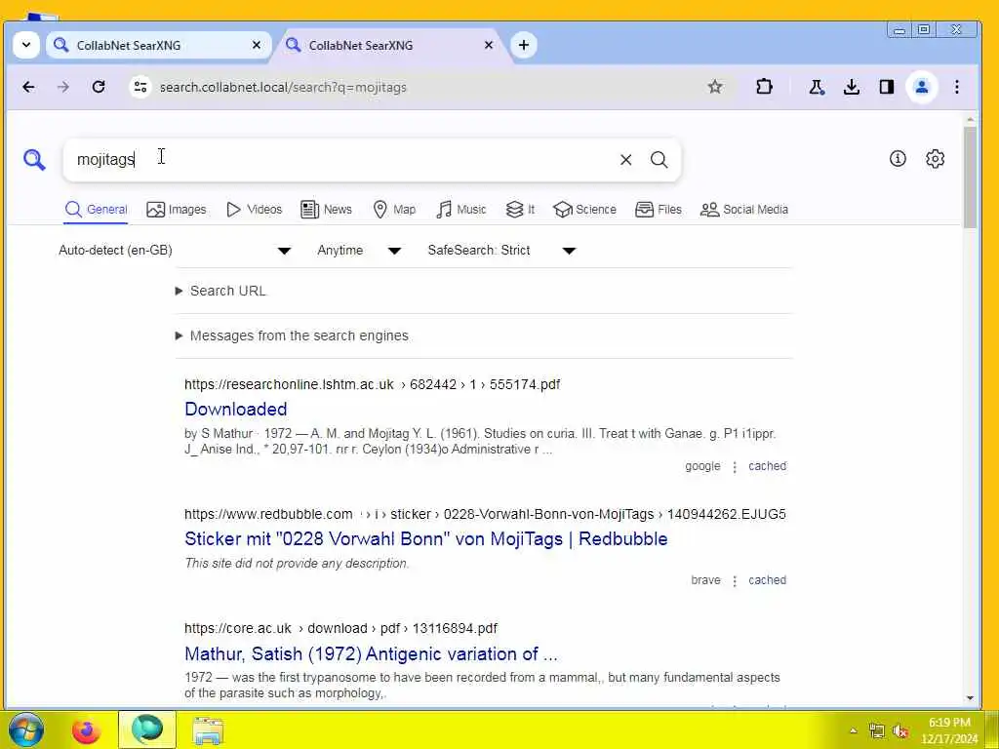Expand the Search URL section
Viewport: 999px width, 749px height.
221,291
